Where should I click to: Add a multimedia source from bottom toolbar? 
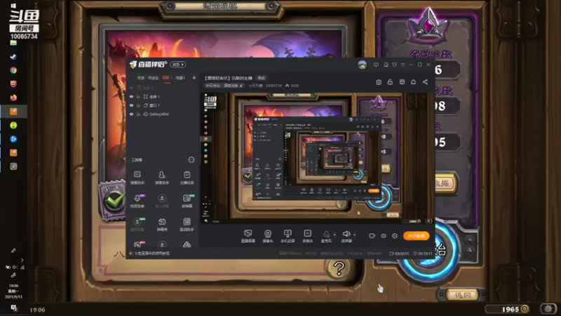(x=307, y=236)
